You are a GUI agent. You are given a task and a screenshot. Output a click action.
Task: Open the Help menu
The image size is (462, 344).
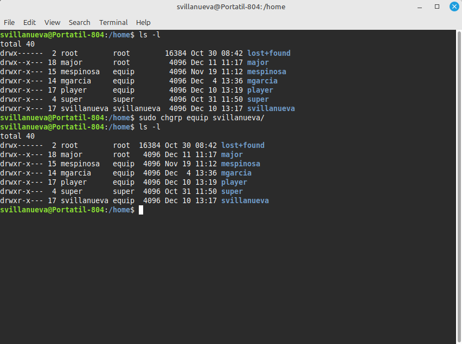click(143, 22)
